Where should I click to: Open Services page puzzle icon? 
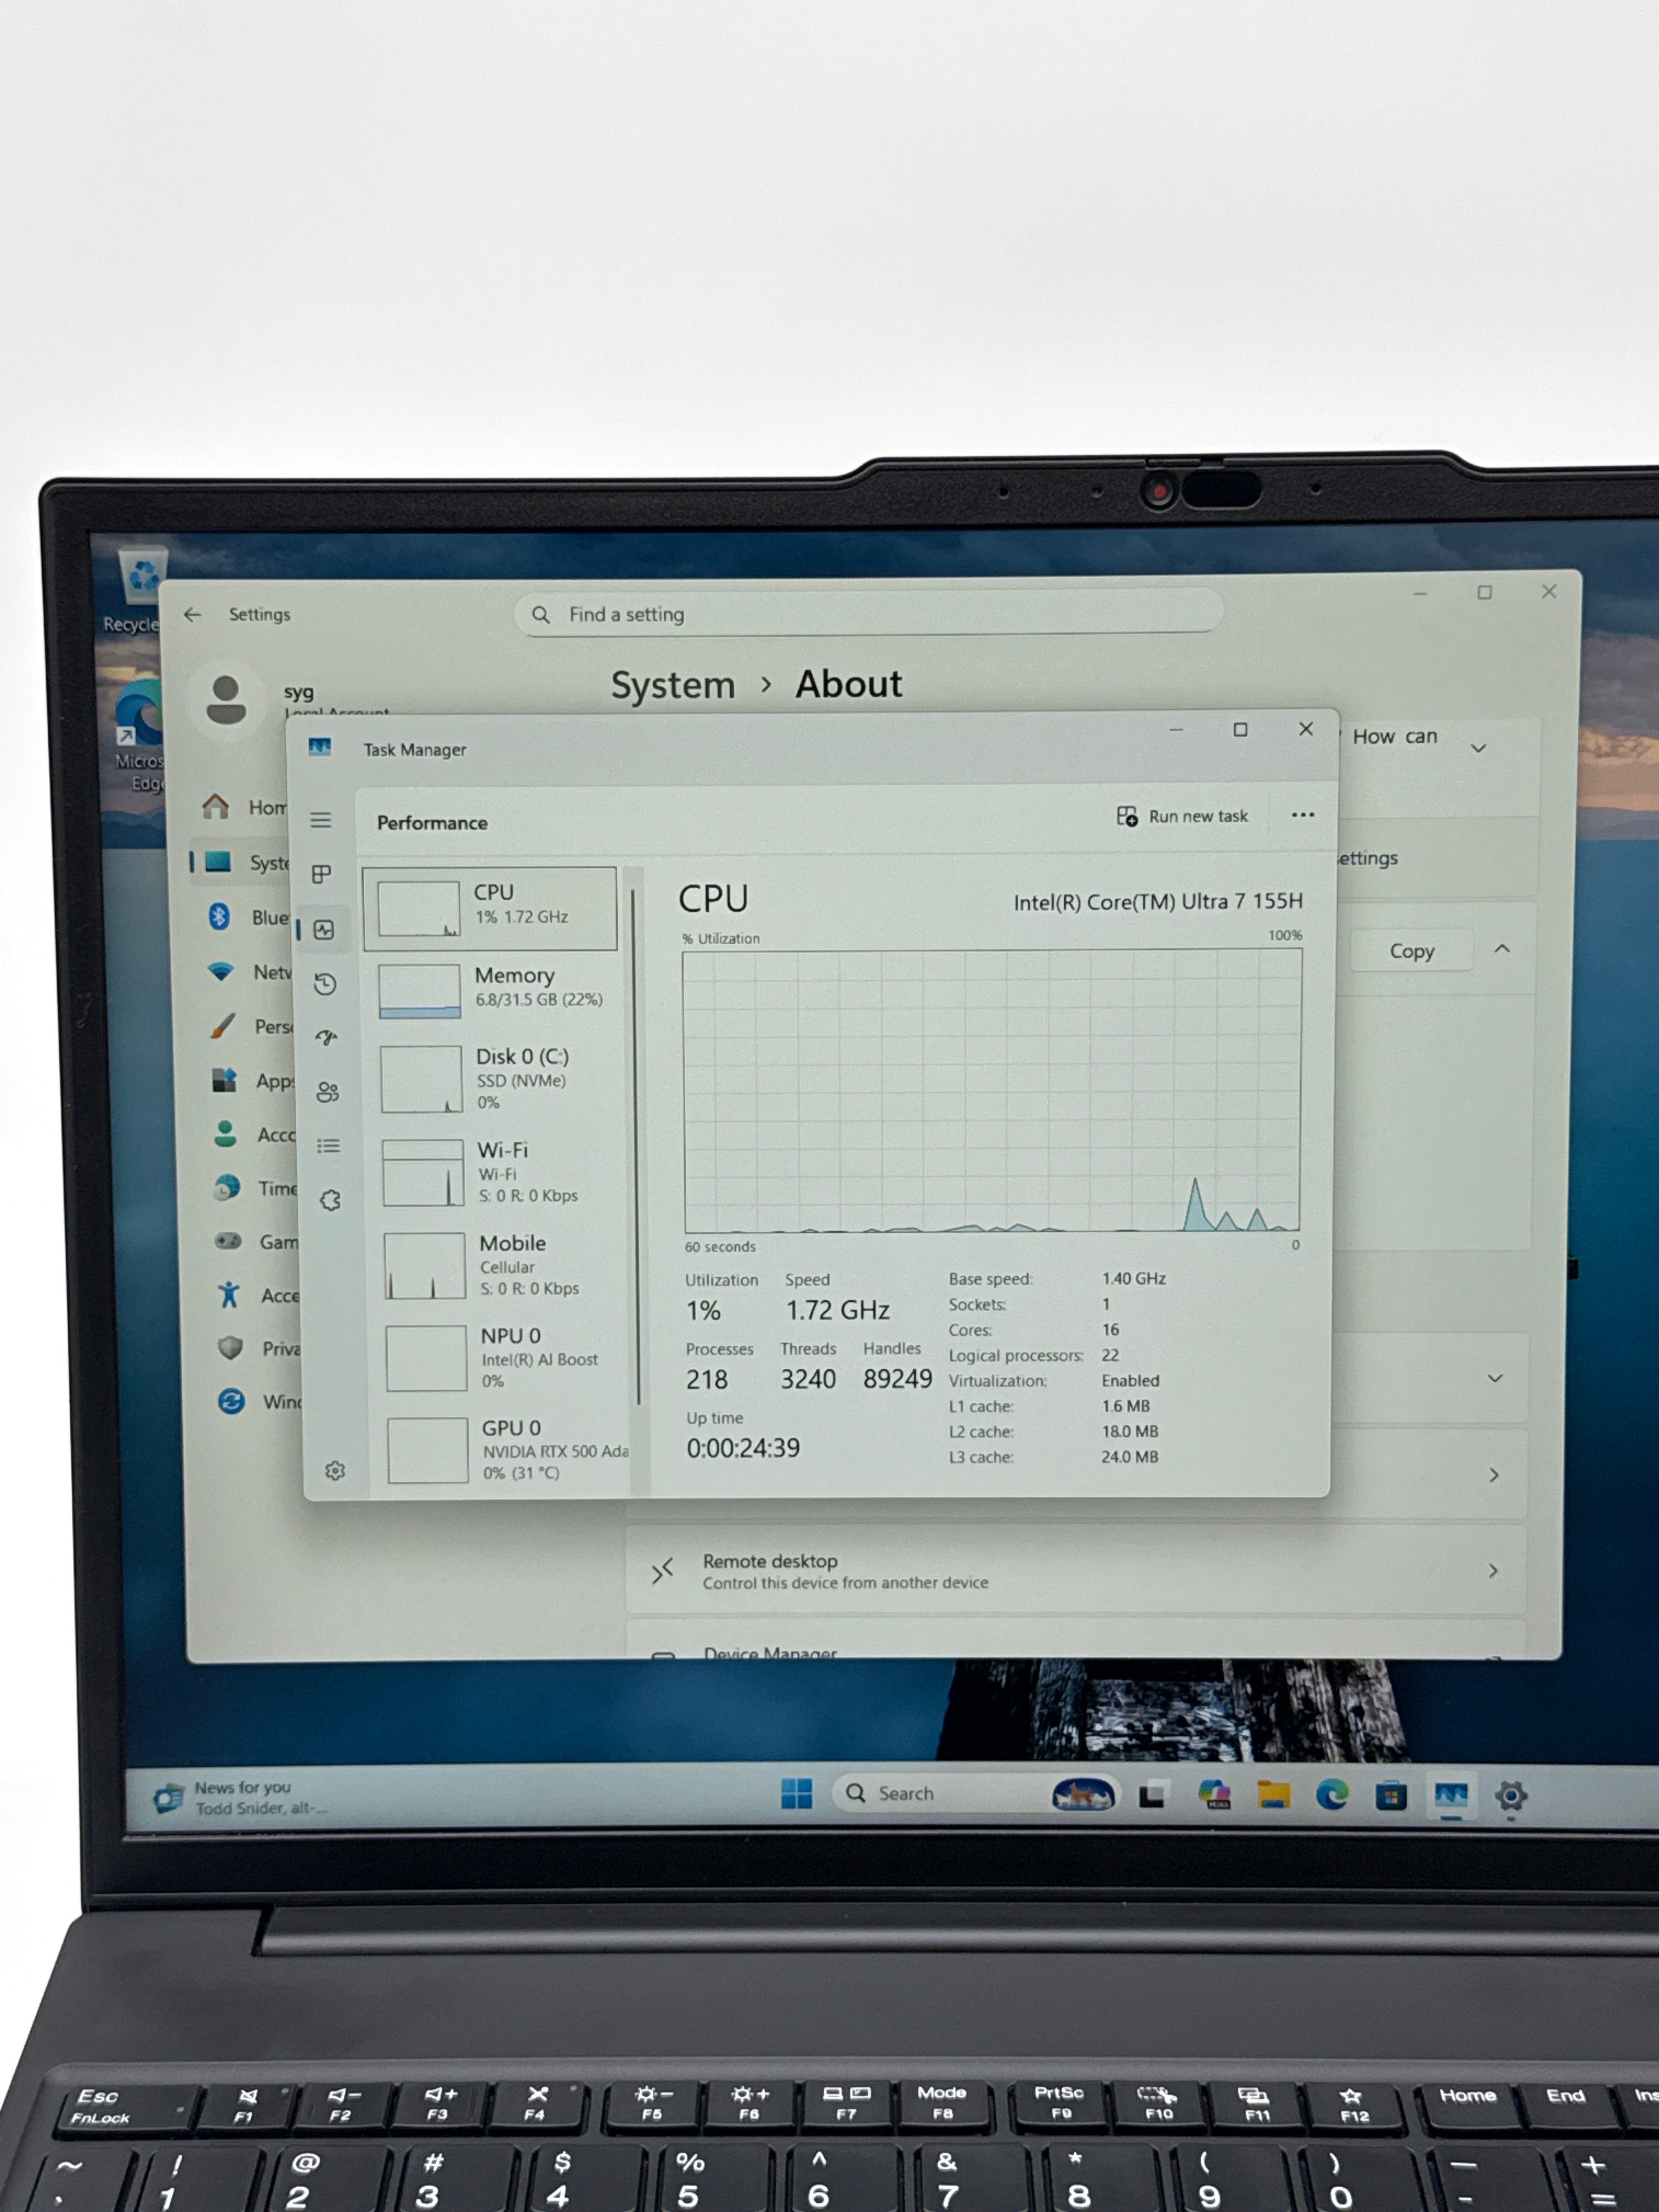pyautogui.click(x=331, y=1200)
